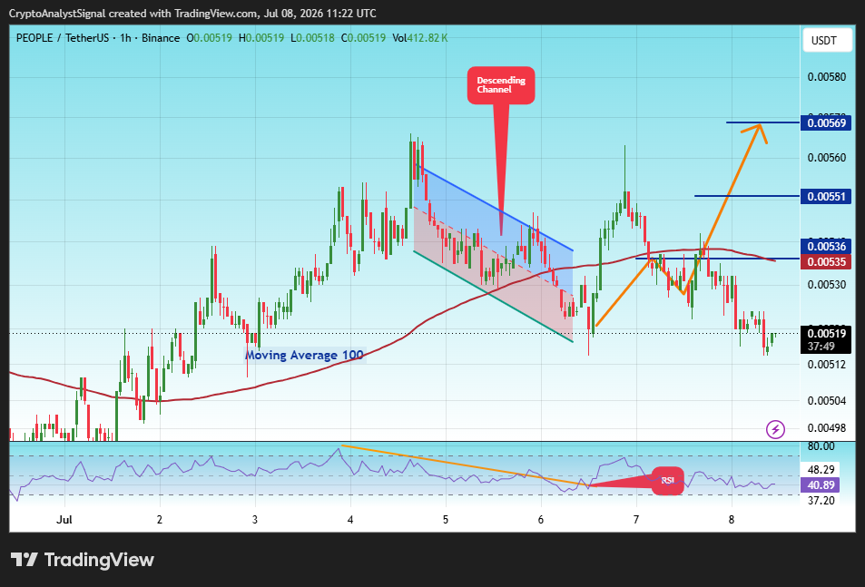
Task: Click the Moving Average 100 text label
Action: point(304,355)
